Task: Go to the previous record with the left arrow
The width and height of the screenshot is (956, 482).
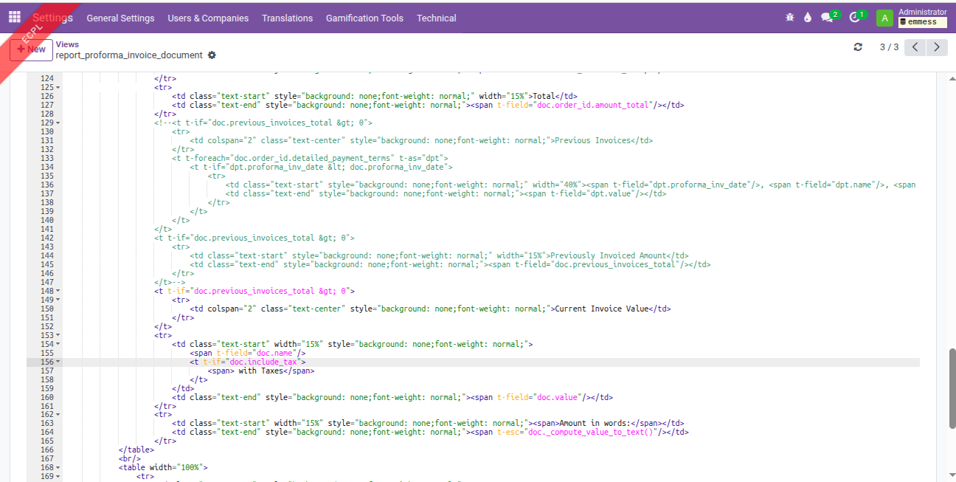Action: point(915,47)
